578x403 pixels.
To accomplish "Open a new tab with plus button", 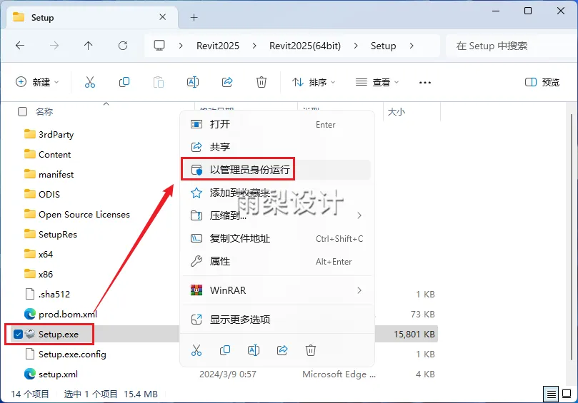I will coord(194,17).
